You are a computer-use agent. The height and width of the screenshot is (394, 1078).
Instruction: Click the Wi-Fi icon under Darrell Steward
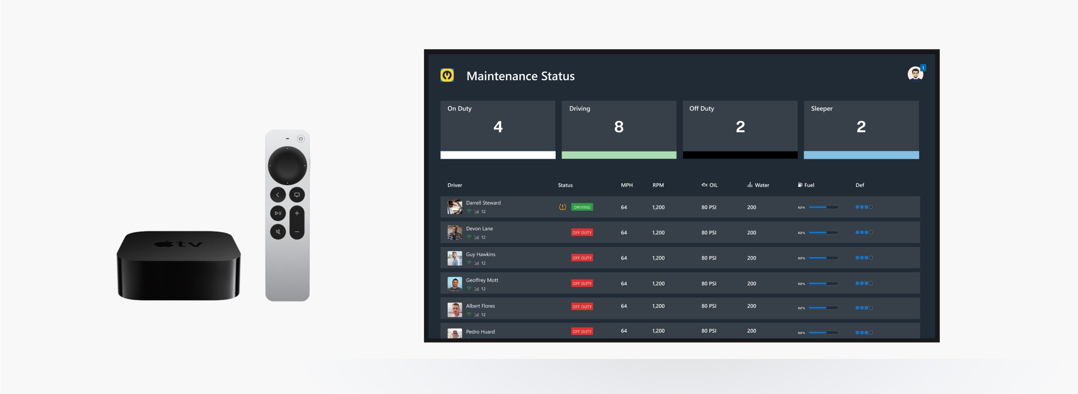pyautogui.click(x=469, y=211)
